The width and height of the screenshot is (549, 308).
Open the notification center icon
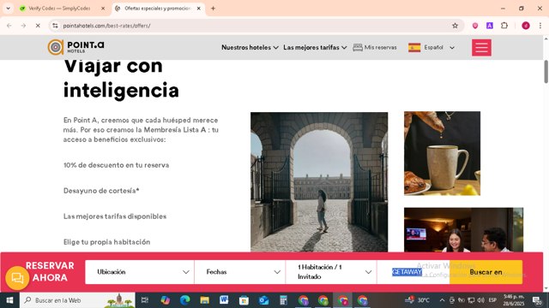pos(537,300)
